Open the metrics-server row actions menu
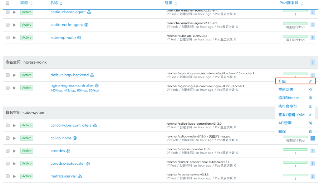This screenshot has height=183, width=324. point(313,177)
